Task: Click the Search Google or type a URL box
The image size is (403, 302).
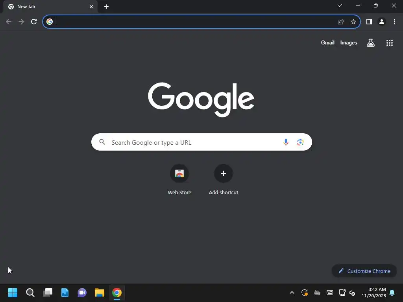Action: (201, 142)
